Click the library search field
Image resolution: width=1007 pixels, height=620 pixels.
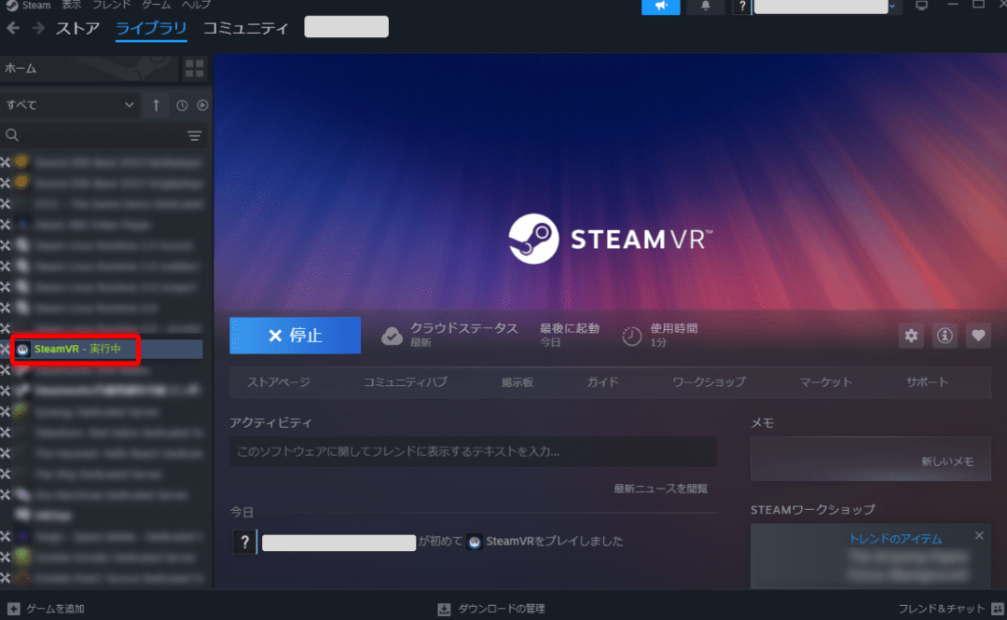coord(96,135)
